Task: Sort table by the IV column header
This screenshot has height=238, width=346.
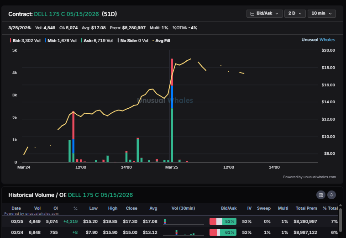Action: pos(249,208)
